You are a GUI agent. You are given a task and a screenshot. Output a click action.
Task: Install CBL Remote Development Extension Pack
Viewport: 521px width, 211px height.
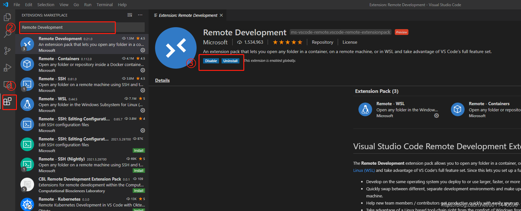click(x=139, y=191)
